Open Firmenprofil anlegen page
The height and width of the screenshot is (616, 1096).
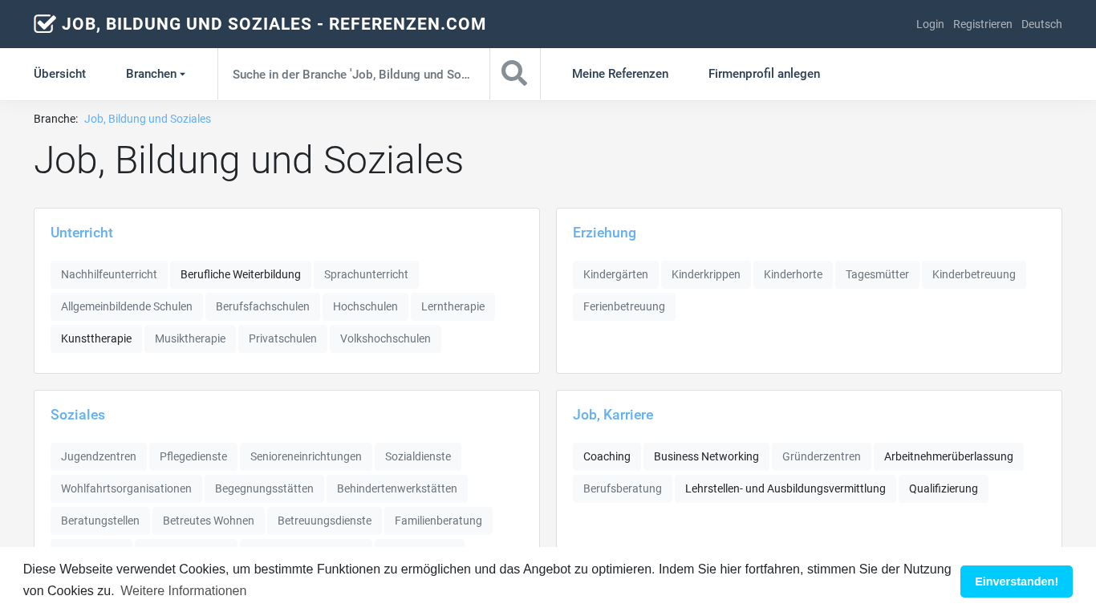coord(764,74)
